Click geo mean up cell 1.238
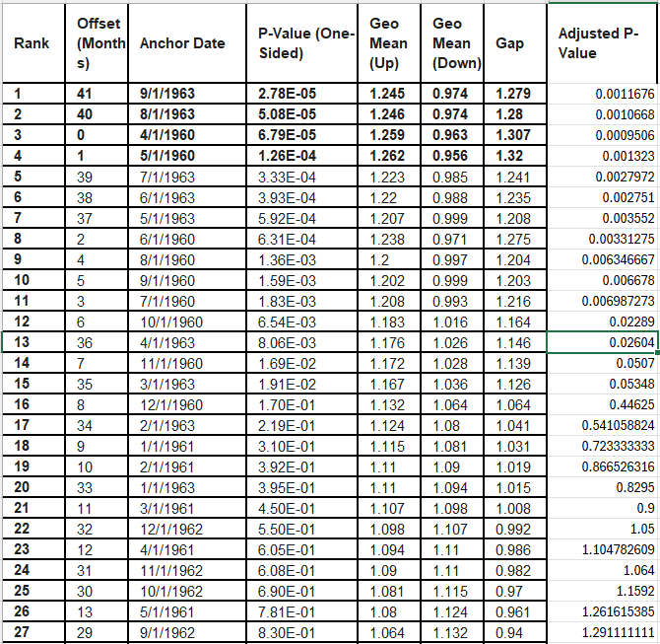 pos(389,239)
